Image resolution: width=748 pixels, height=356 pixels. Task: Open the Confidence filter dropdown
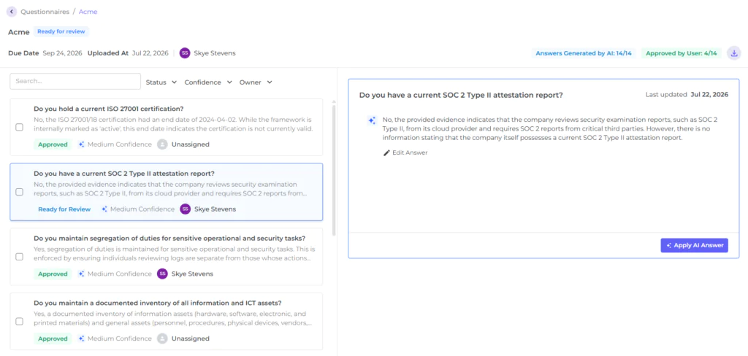(208, 82)
